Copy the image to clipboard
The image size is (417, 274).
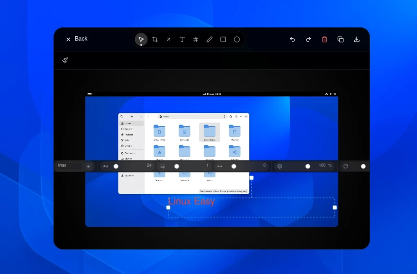tap(340, 39)
